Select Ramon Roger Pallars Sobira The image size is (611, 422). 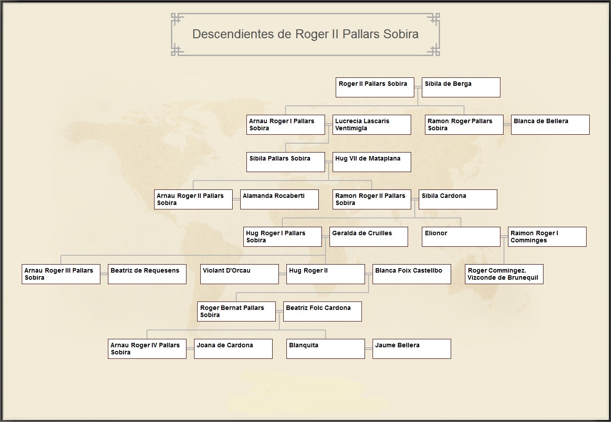464,125
